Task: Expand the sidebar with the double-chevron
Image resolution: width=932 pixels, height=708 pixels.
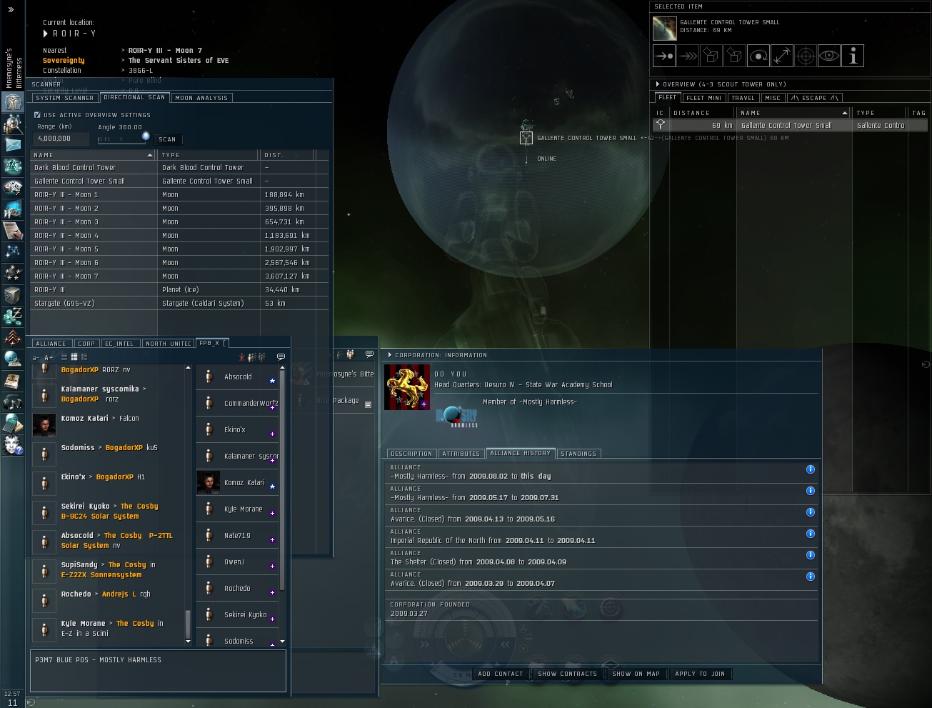Action: point(11,10)
